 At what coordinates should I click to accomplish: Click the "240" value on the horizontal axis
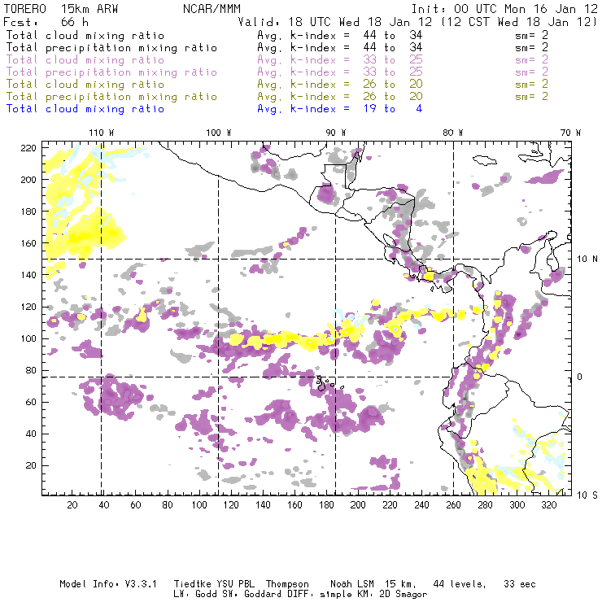421,505
